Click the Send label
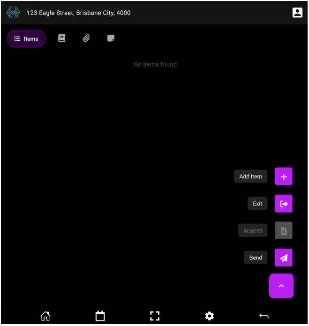Screen dimensions: 309x326 pyautogui.click(x=256, y=258)
